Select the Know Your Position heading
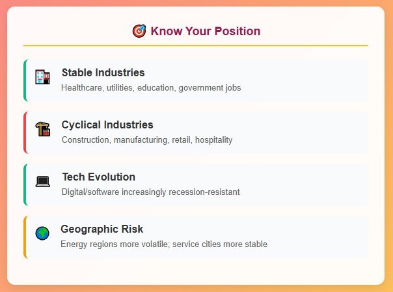Screen dimensions: 393x292 [x=206, y=31]
